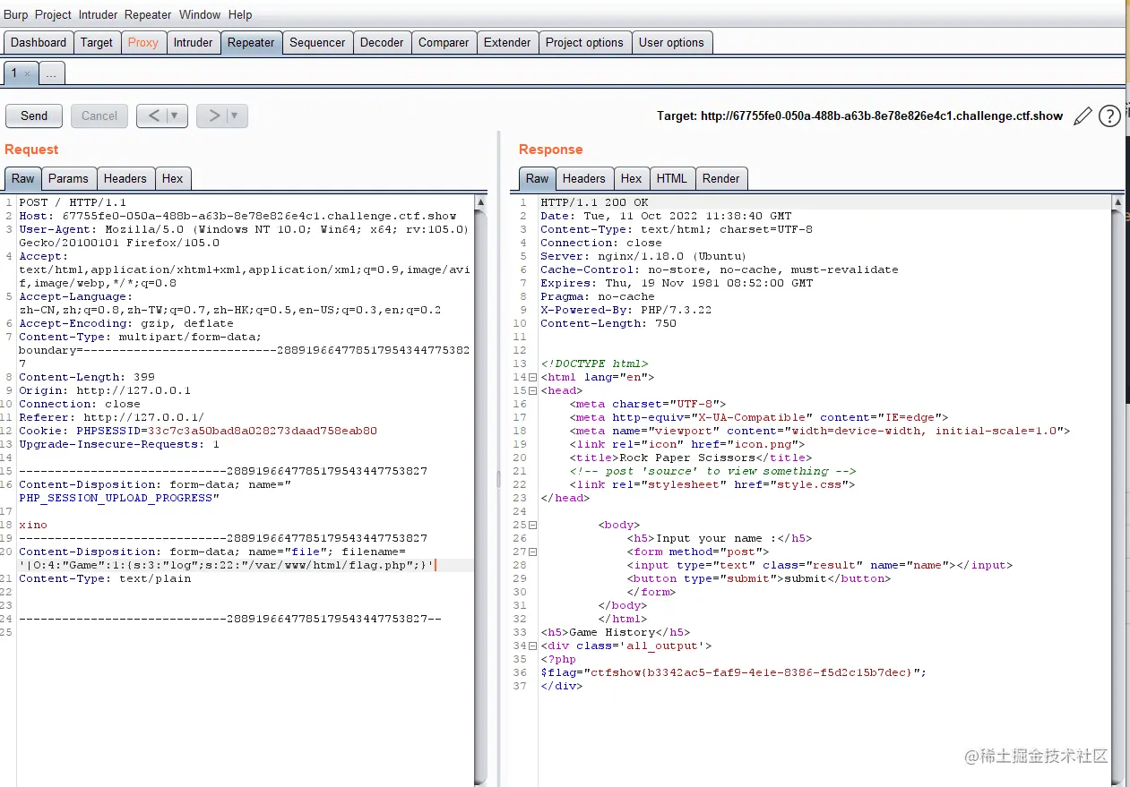
Task: Open the help question mark icon
Action: pyautogui.click(x=1109, y=115)
